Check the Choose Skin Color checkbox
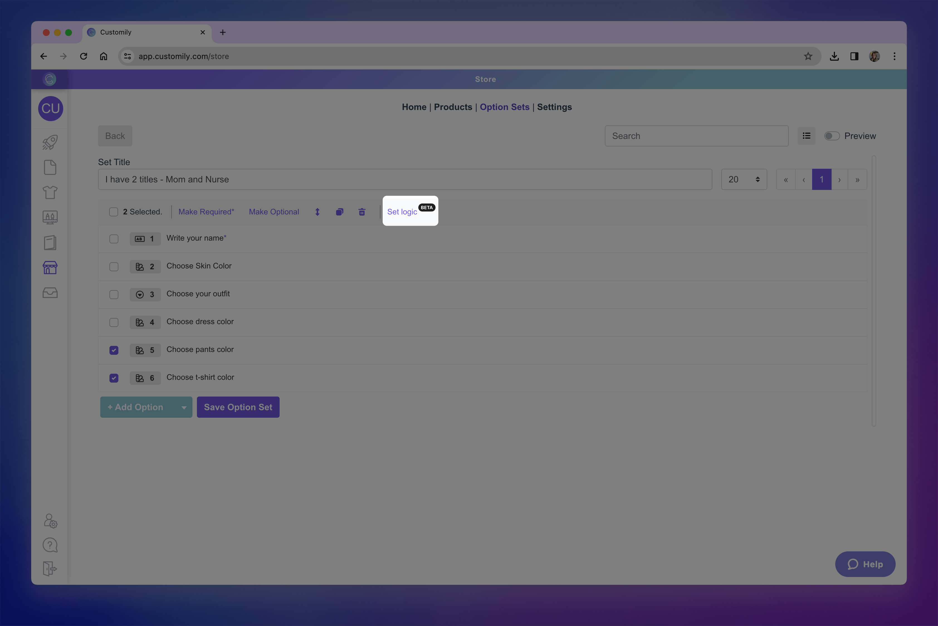 click(114, 267)
